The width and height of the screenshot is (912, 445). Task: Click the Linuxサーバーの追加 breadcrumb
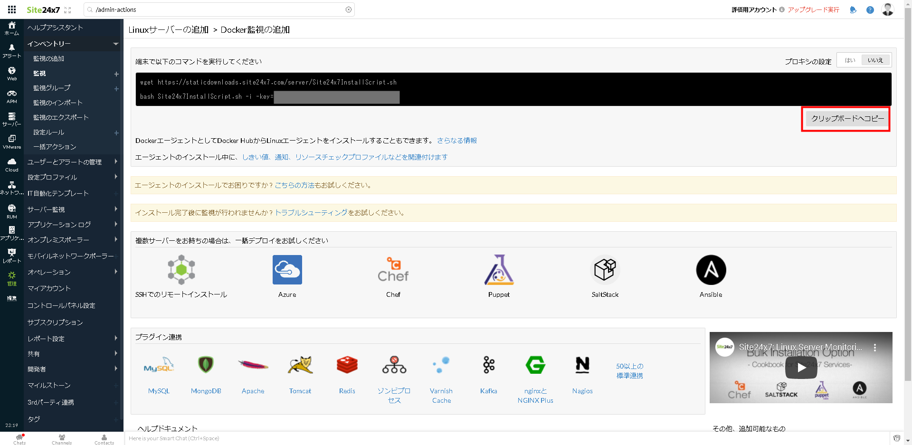169,30
